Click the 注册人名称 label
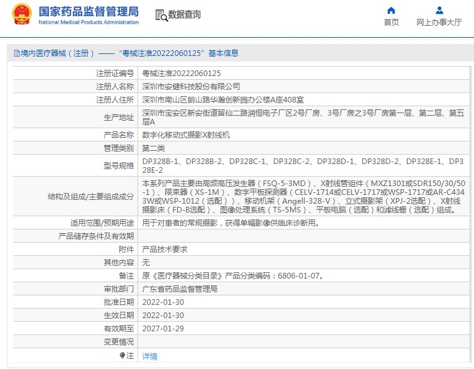The height and width of the screenshot is (369, 474). [x=115, y=87]
